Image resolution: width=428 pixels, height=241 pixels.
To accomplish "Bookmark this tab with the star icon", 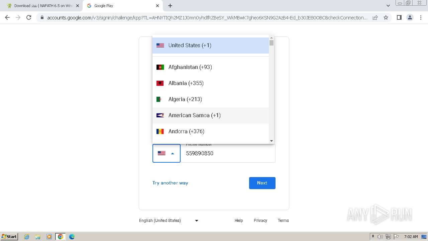I will pyautogui.click(x=386, y=17).
